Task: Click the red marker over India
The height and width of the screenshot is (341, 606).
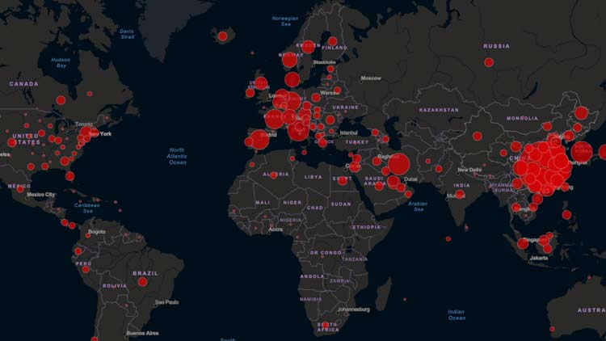Action: point(460,194)
